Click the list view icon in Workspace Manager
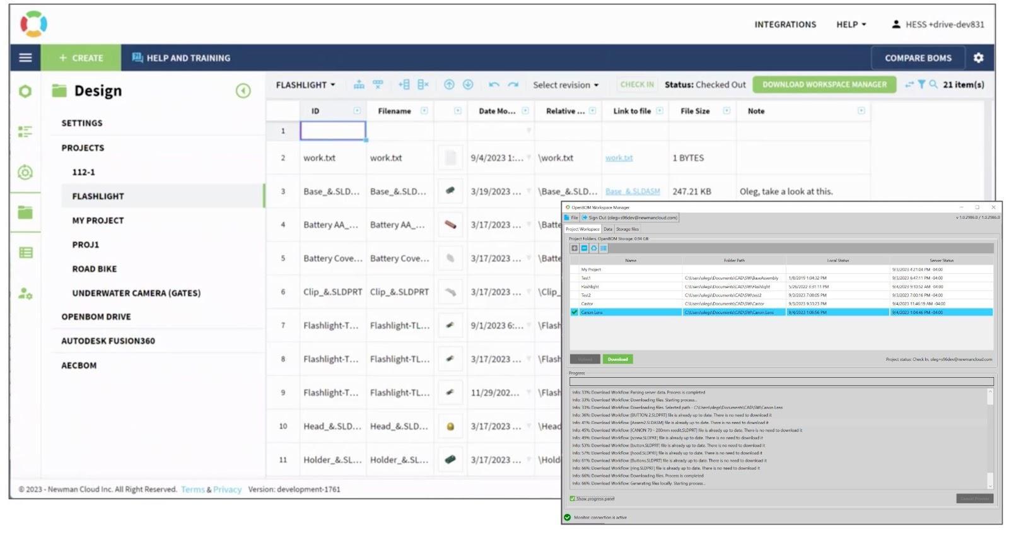Image resolution: width=1009 pixels, height=533 pixels. coord(604,249)
